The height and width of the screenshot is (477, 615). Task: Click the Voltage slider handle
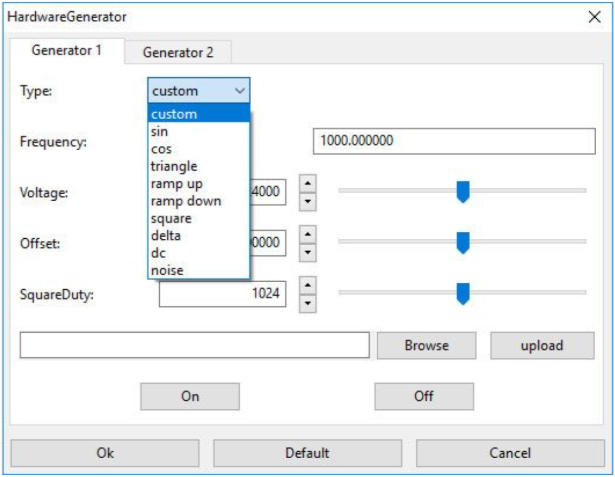463,192
